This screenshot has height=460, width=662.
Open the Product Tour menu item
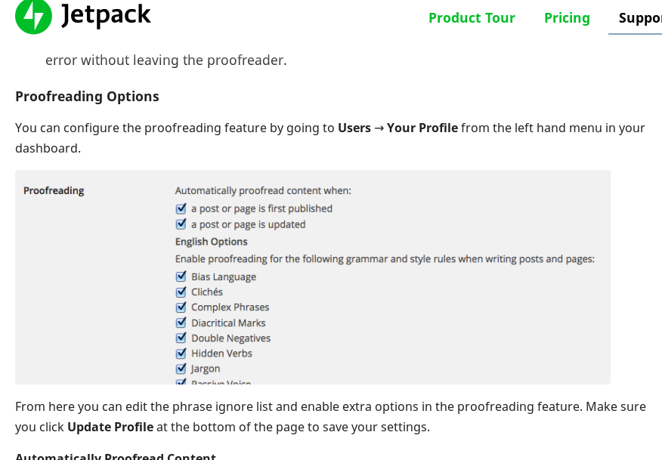(472, 17)
